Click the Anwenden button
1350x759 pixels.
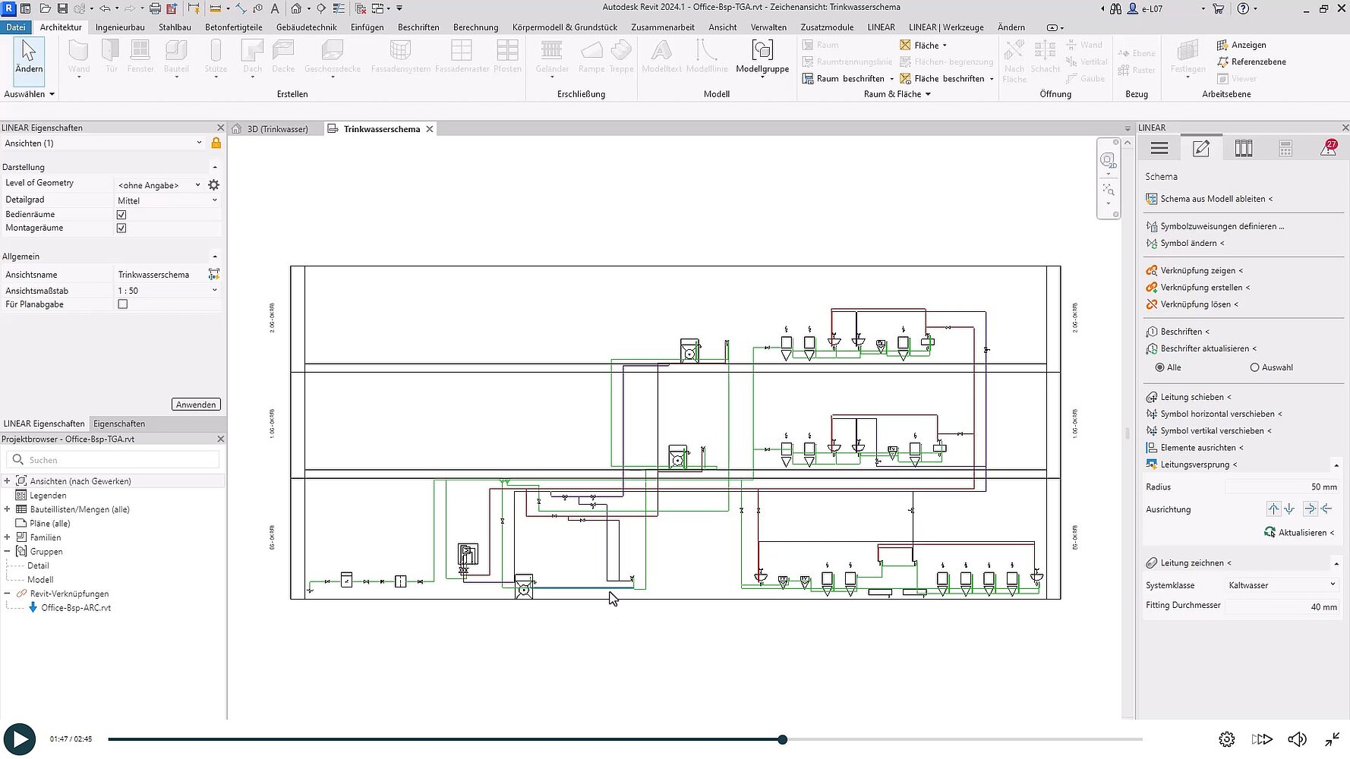click(x=196, y=405)
